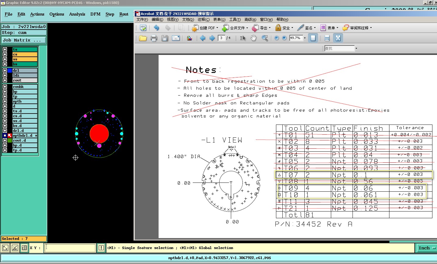Fit the full page in the window
437x264 pixels.
(x=338, y=38)
